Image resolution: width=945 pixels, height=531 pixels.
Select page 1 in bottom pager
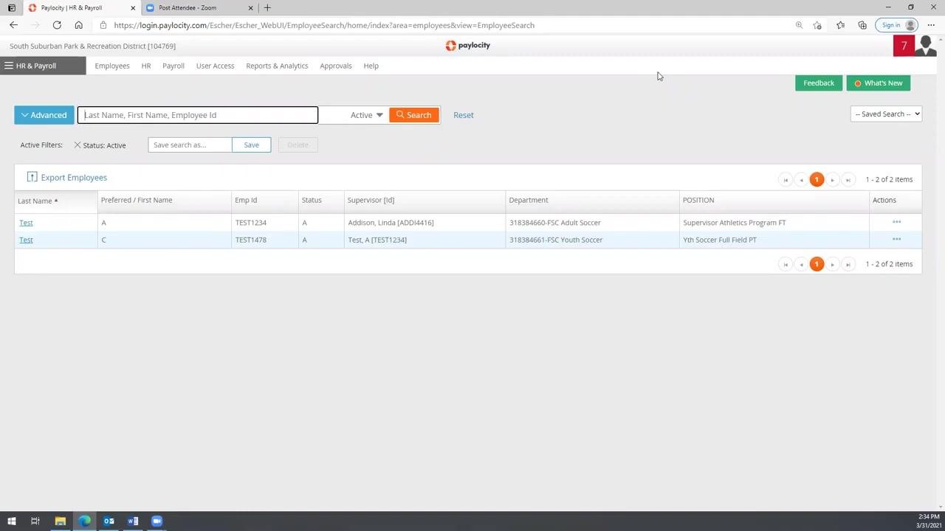(817, 264)
